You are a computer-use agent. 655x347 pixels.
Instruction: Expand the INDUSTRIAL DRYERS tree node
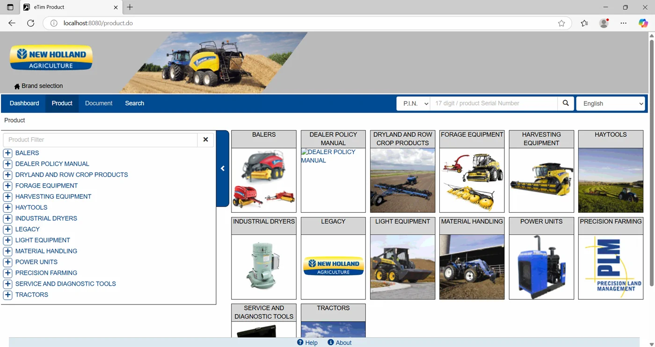[x=7, y=218]
